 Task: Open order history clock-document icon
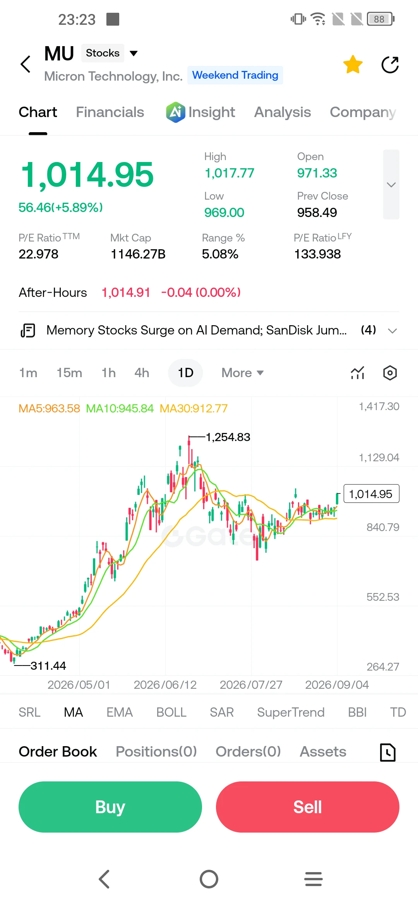click(388, 752)
